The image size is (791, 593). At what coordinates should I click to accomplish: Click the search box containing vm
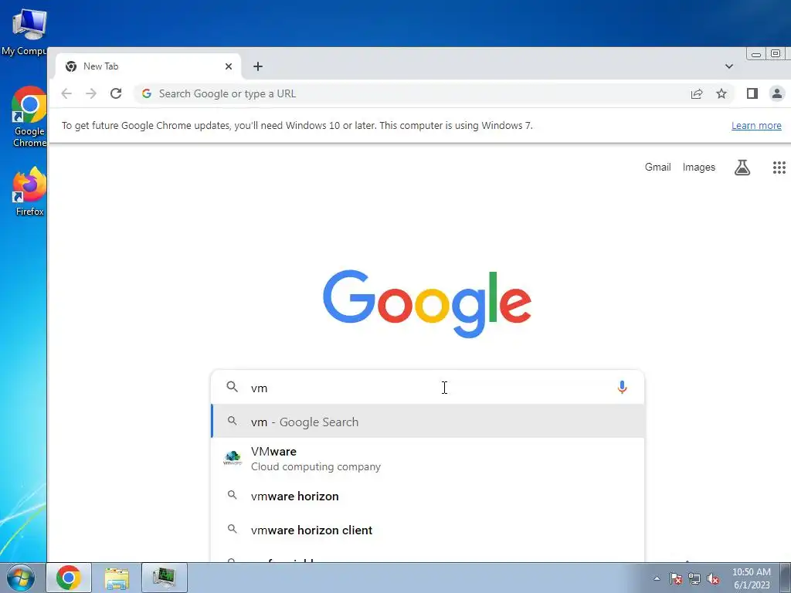[x=426, y=388]
